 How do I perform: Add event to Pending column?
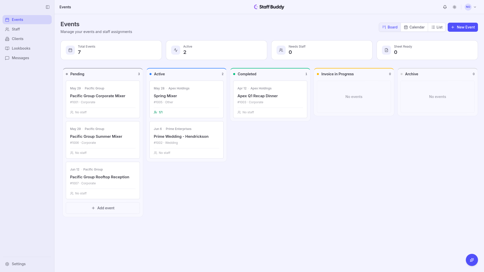103,208
